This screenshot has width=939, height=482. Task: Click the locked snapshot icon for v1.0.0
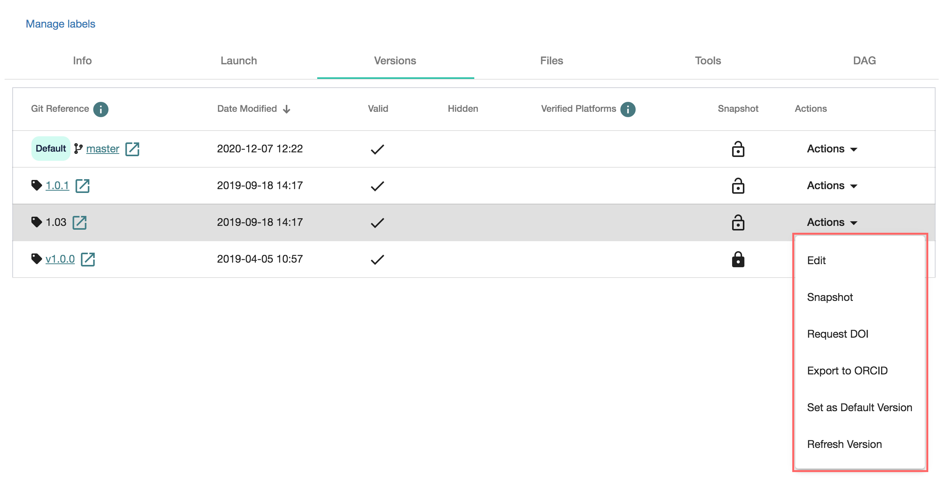pos(738,260)
